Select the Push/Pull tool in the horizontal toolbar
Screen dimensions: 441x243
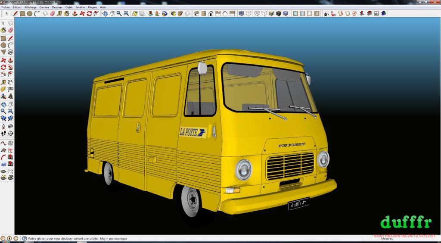[x=75, y=13]
